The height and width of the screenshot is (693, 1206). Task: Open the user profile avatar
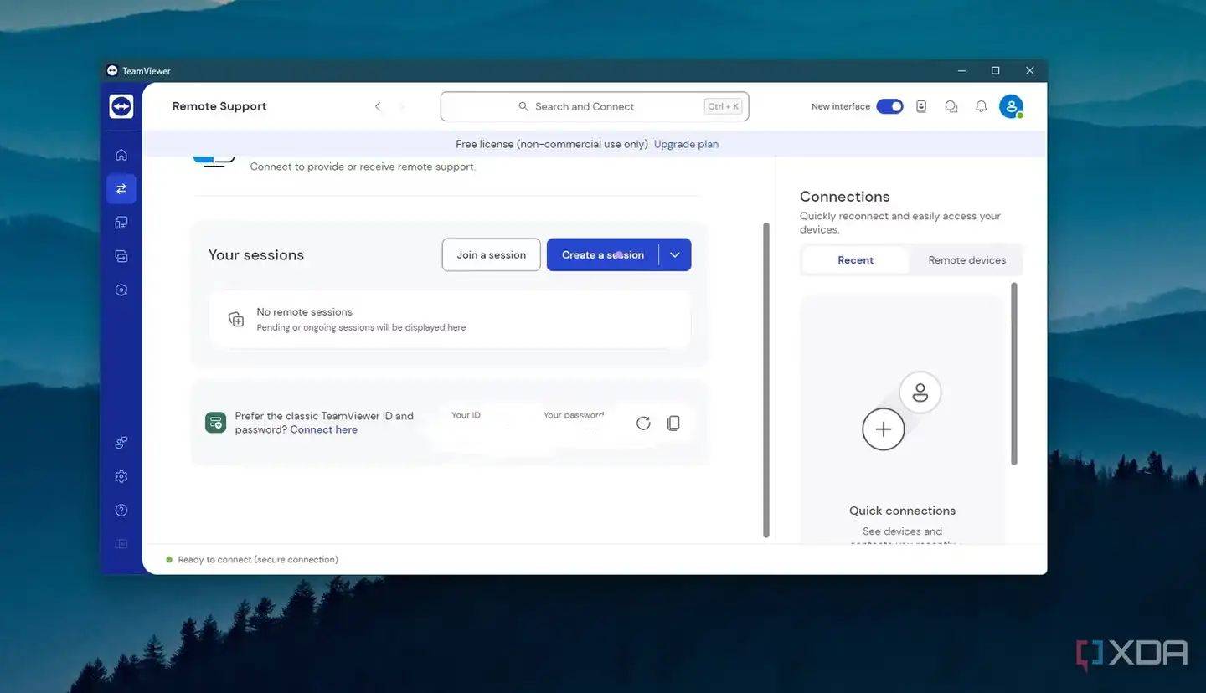[1011, 106]
